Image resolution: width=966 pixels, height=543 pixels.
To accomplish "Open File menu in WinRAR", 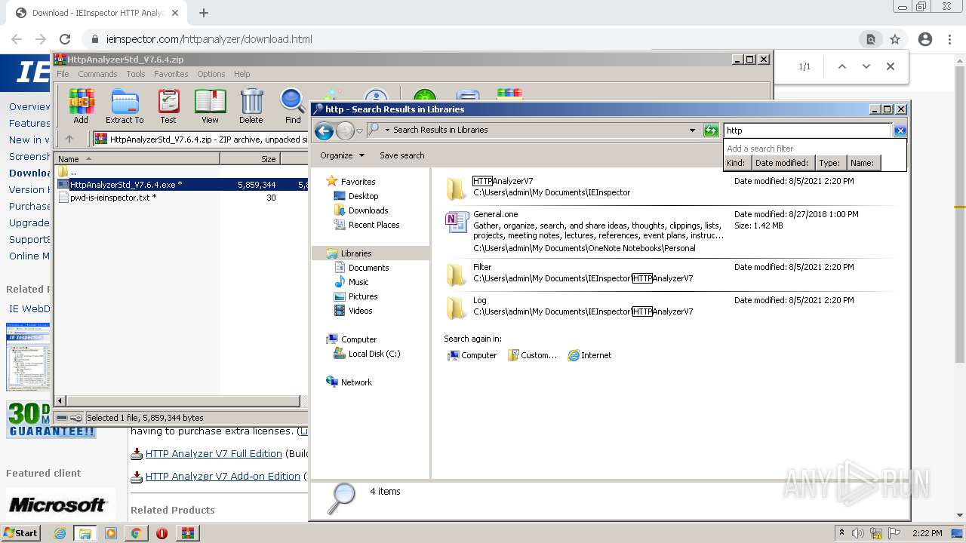I will (x=63, y=74).
